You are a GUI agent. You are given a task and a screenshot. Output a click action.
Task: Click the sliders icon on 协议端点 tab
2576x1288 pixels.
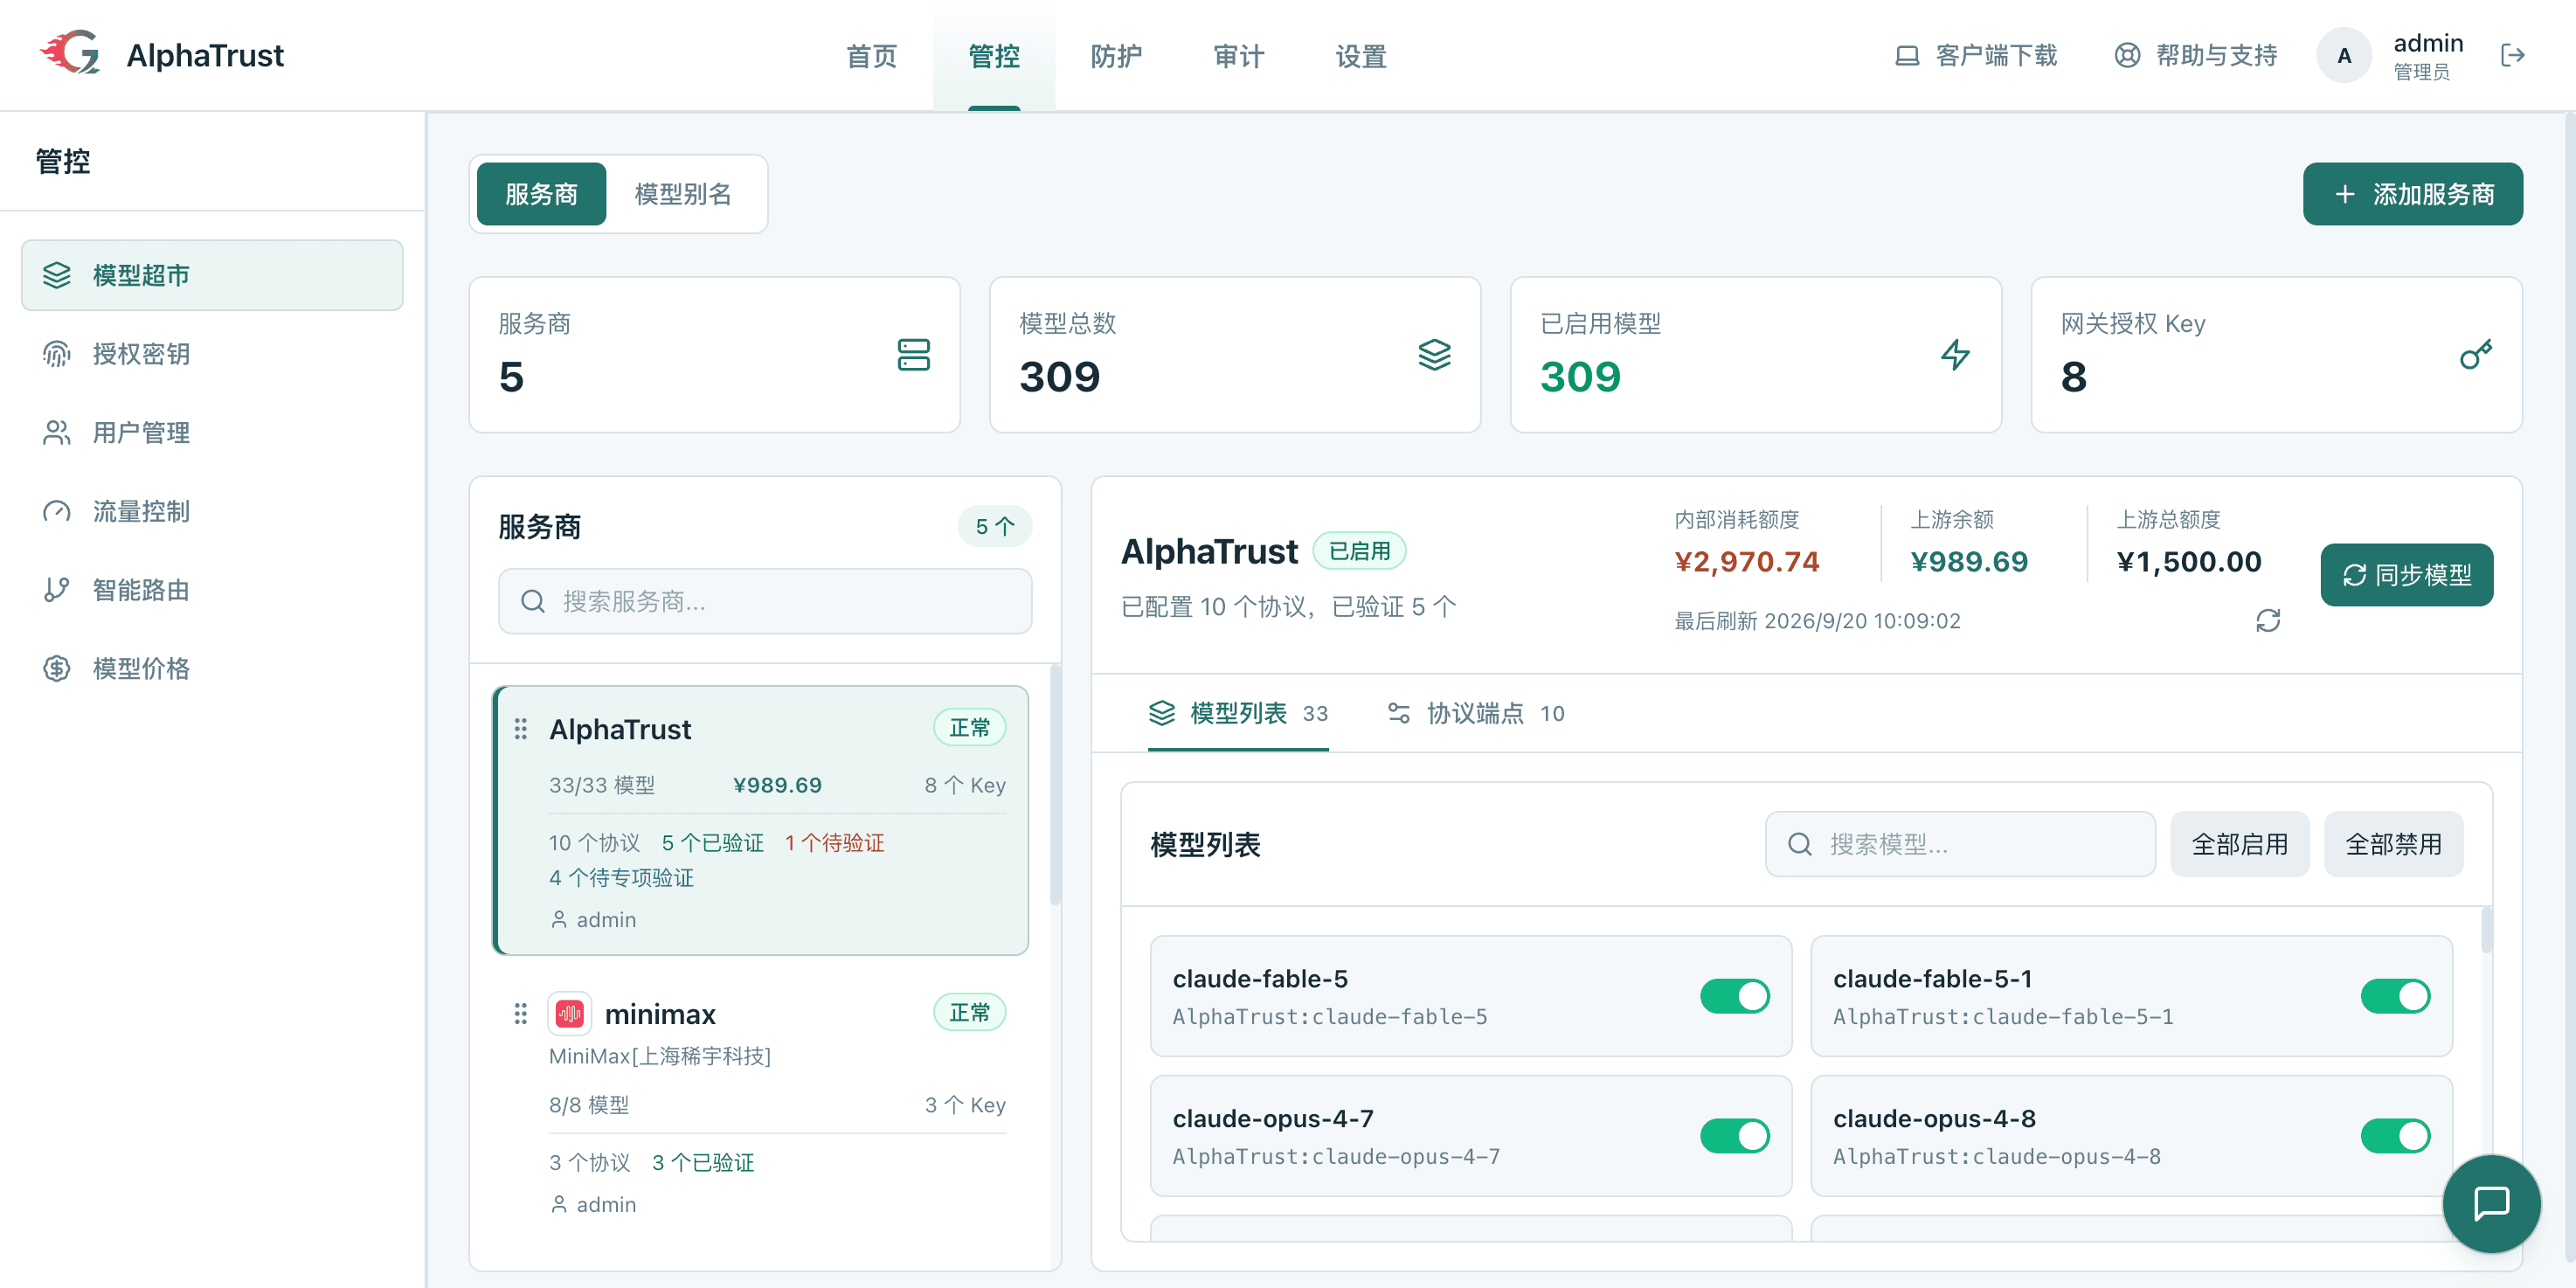[x=1398, y=713]
